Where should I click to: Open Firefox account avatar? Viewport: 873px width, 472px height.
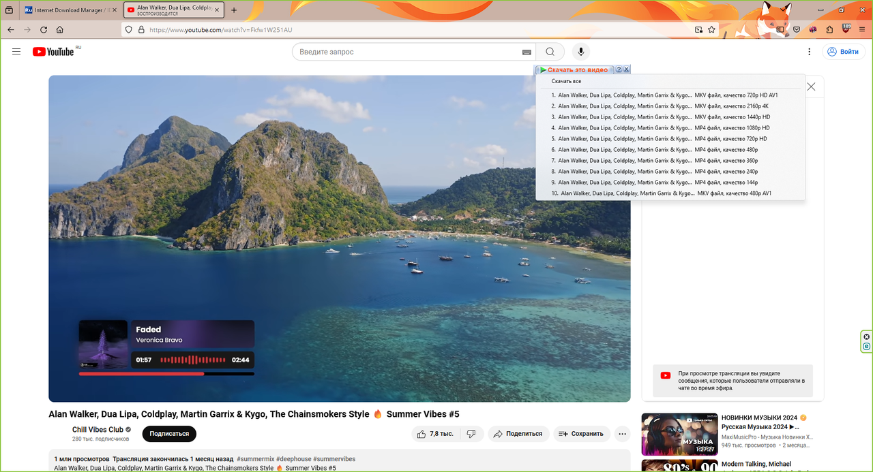point(813,30)
